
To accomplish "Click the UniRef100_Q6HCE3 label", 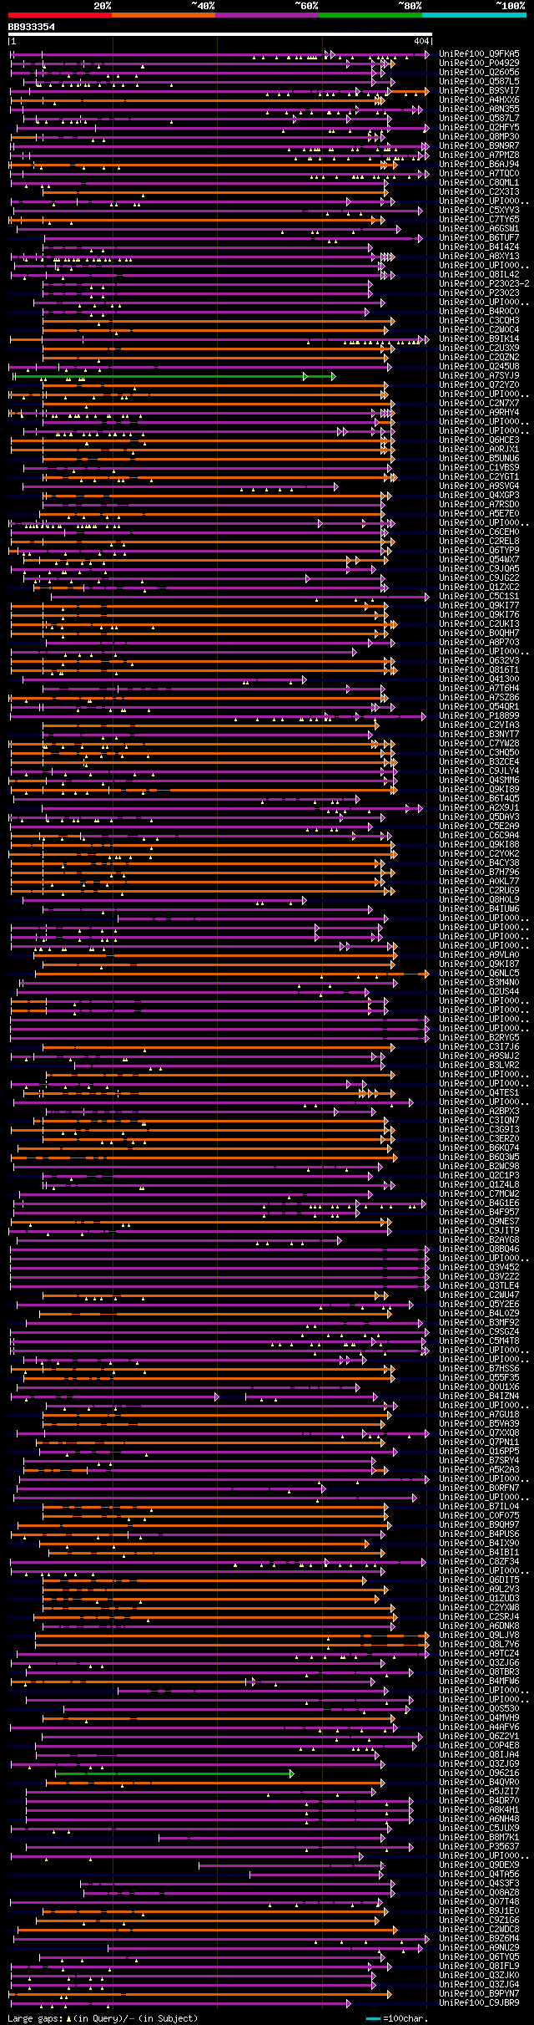I will click(x=479, y=440).
